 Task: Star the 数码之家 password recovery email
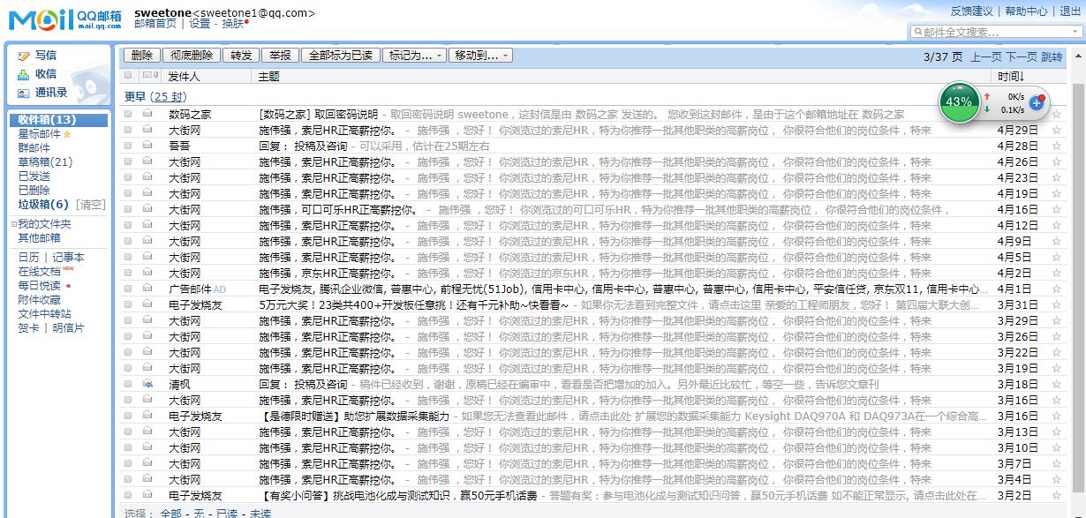click(x=1056, y=114)
